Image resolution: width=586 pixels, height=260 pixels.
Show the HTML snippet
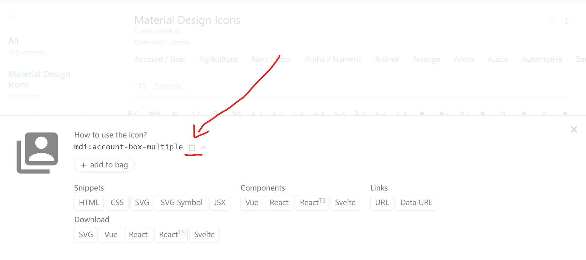pyautogui.click(x=89, y=203)
